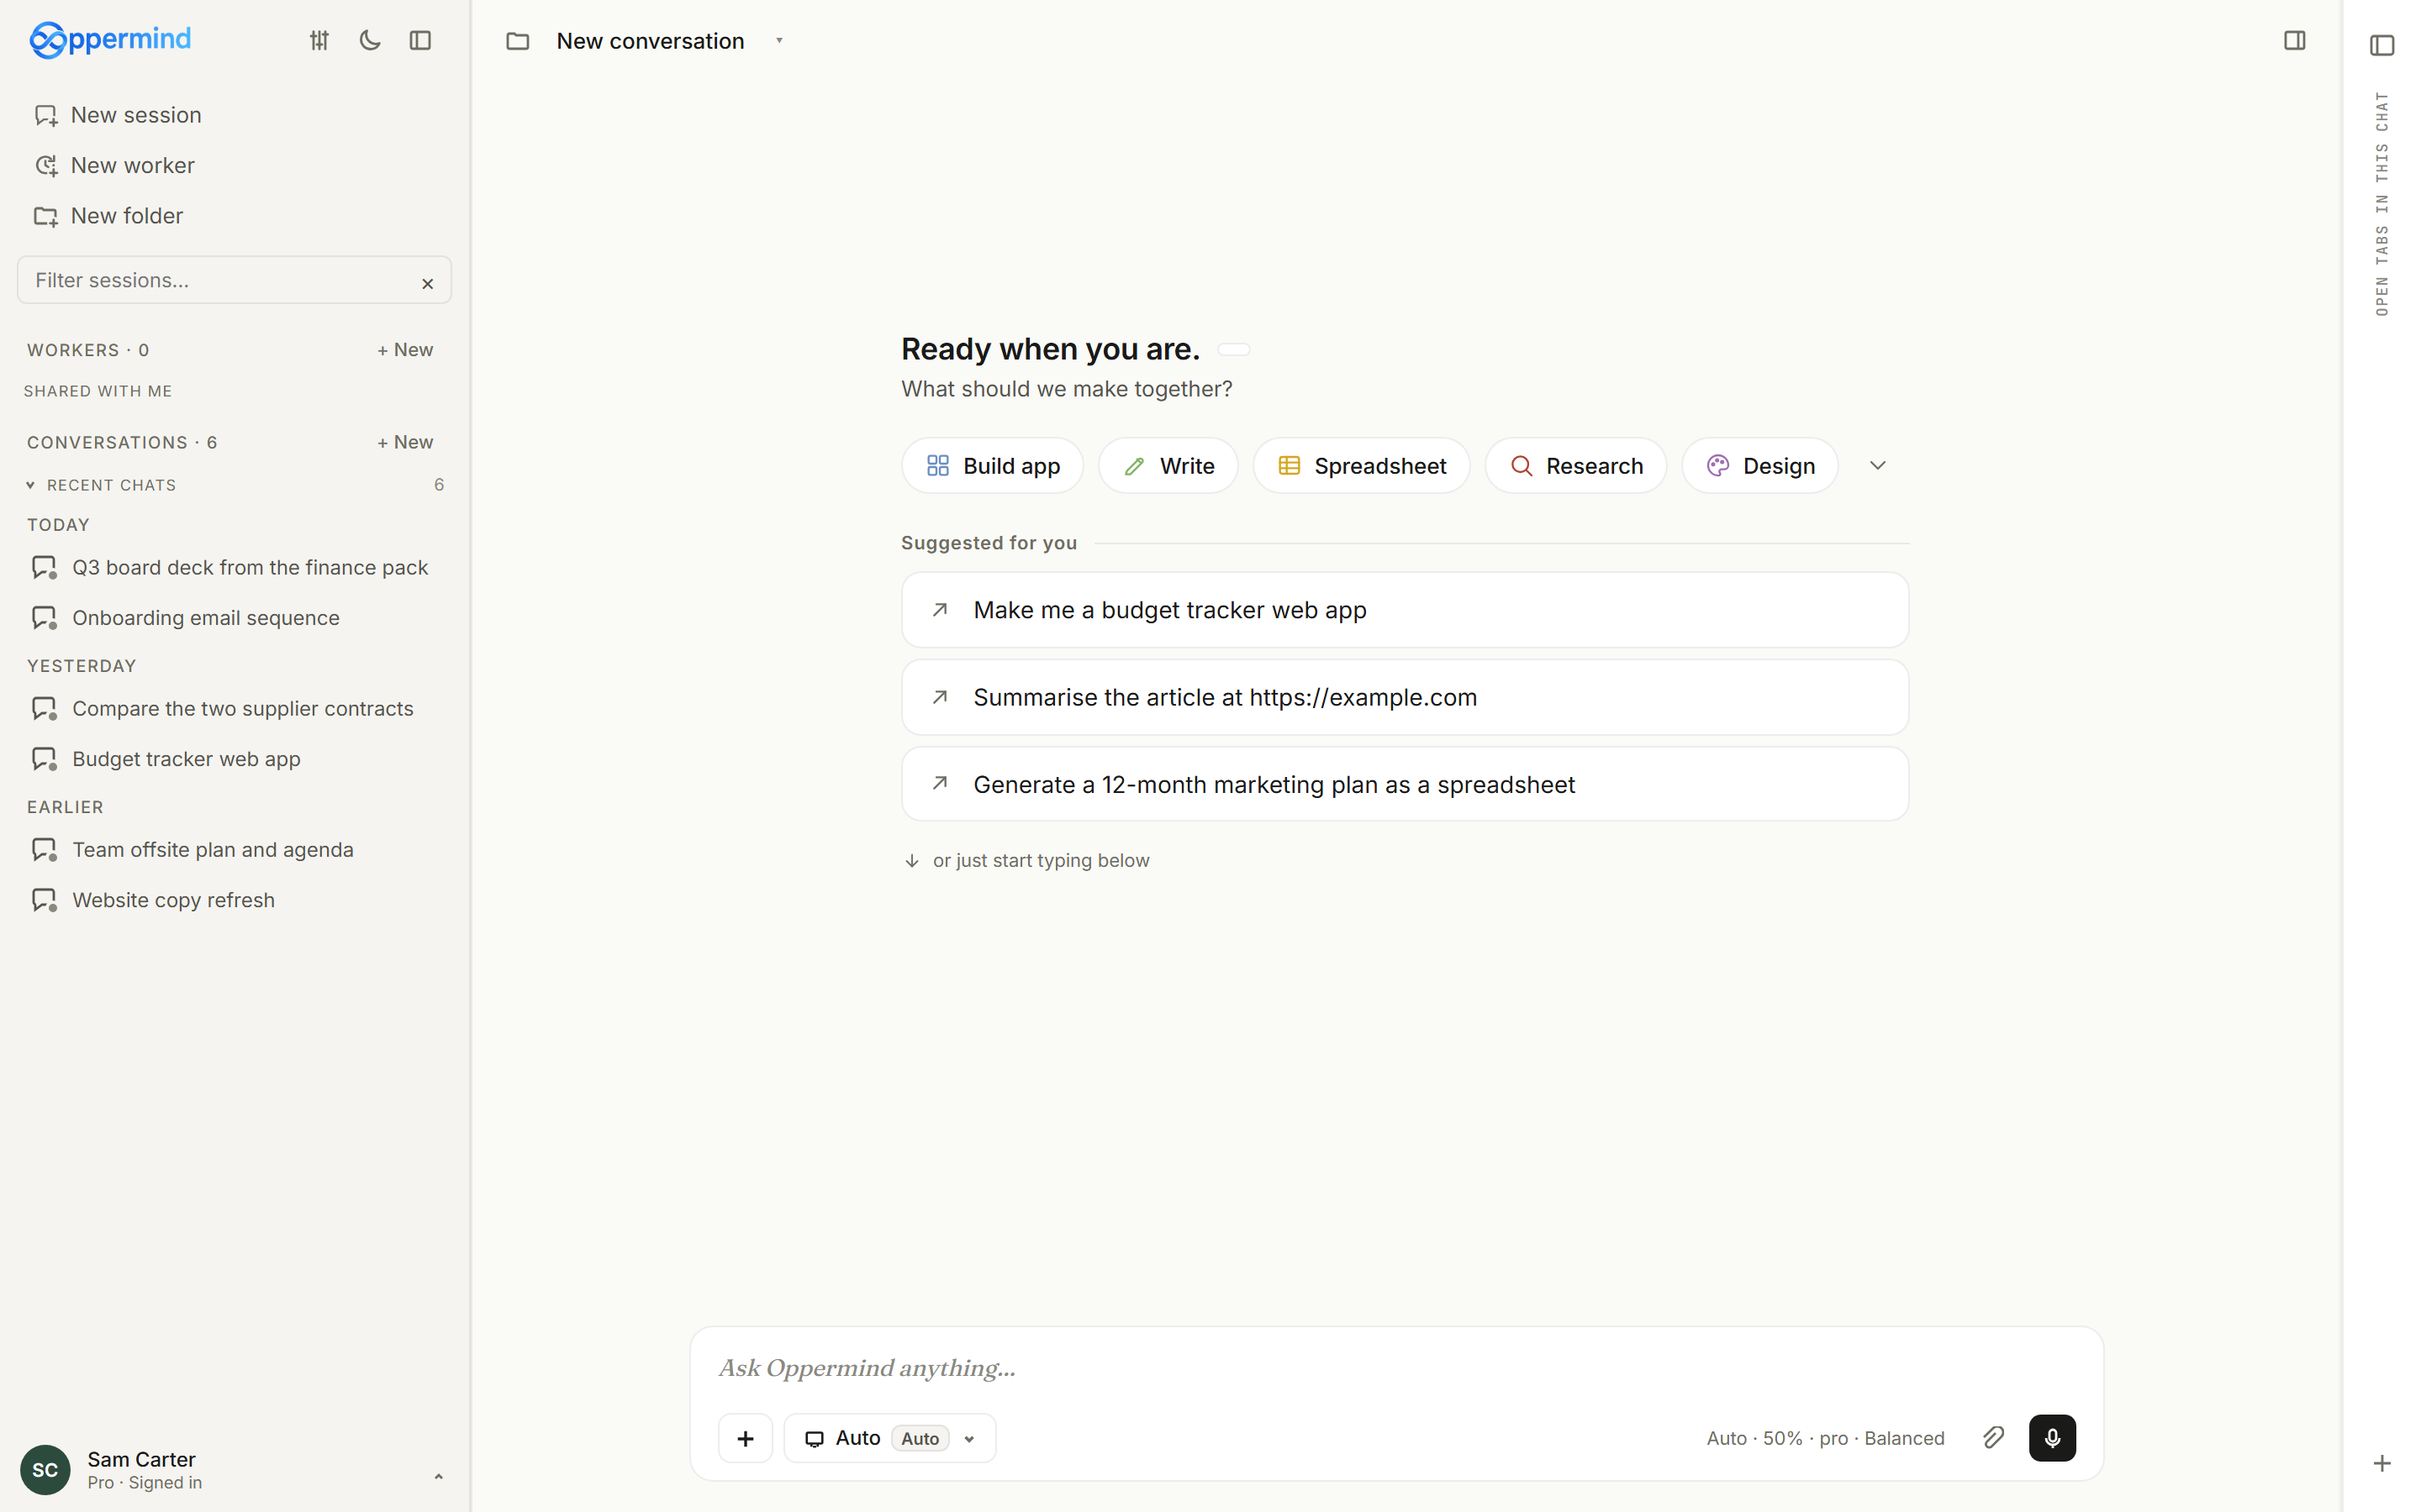Select the Design chip
This screenshot has height=1512, width=2421.
tap(1759, 466)
